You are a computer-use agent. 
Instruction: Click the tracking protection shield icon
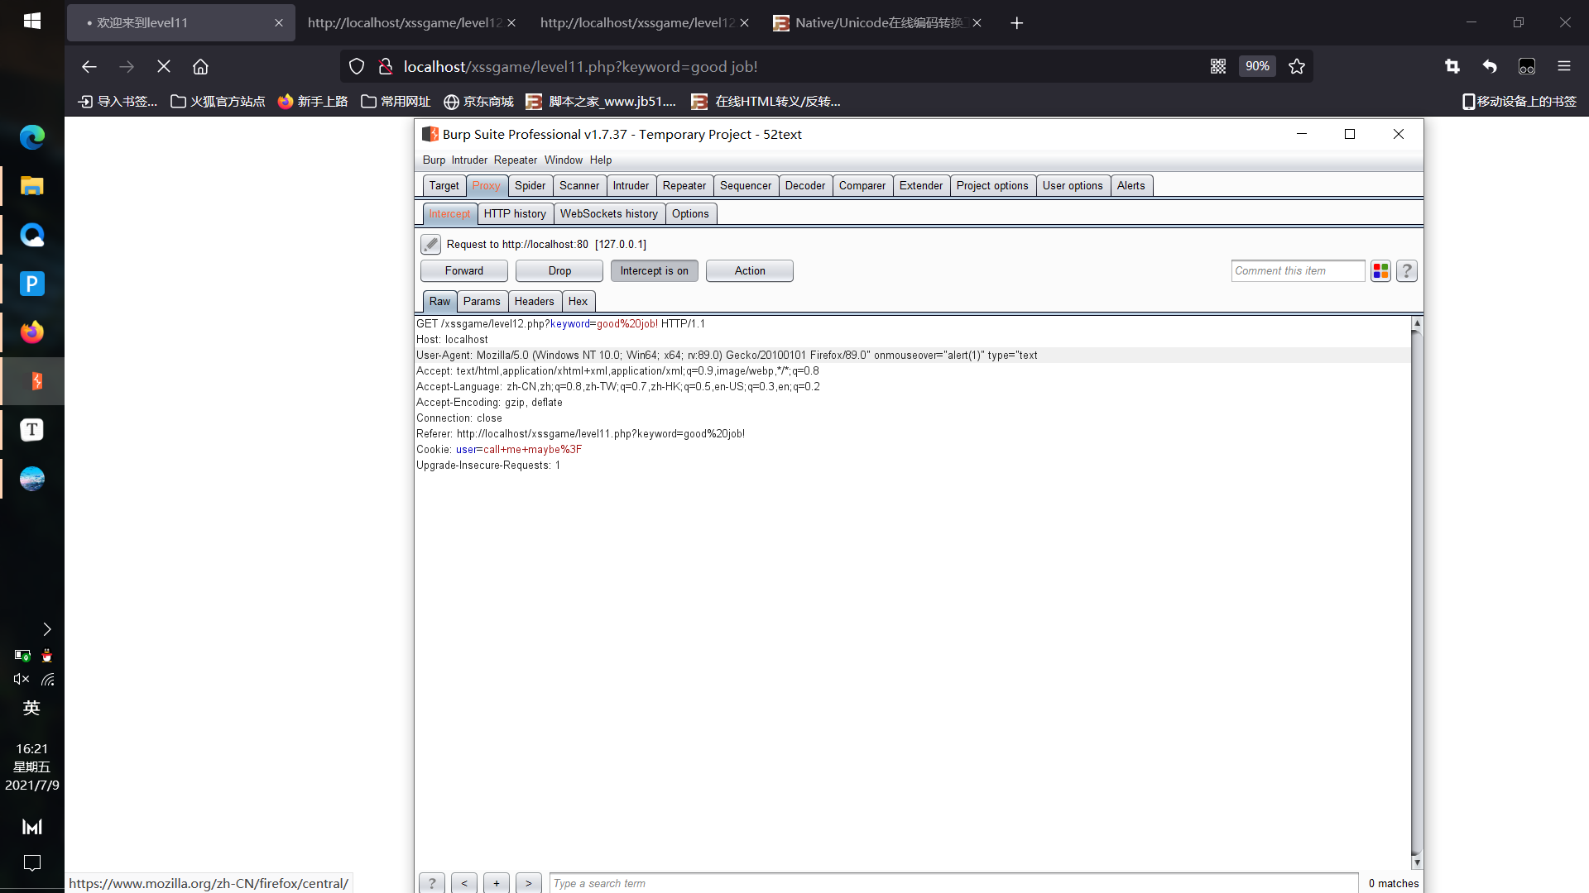click(x=357, y=66)
